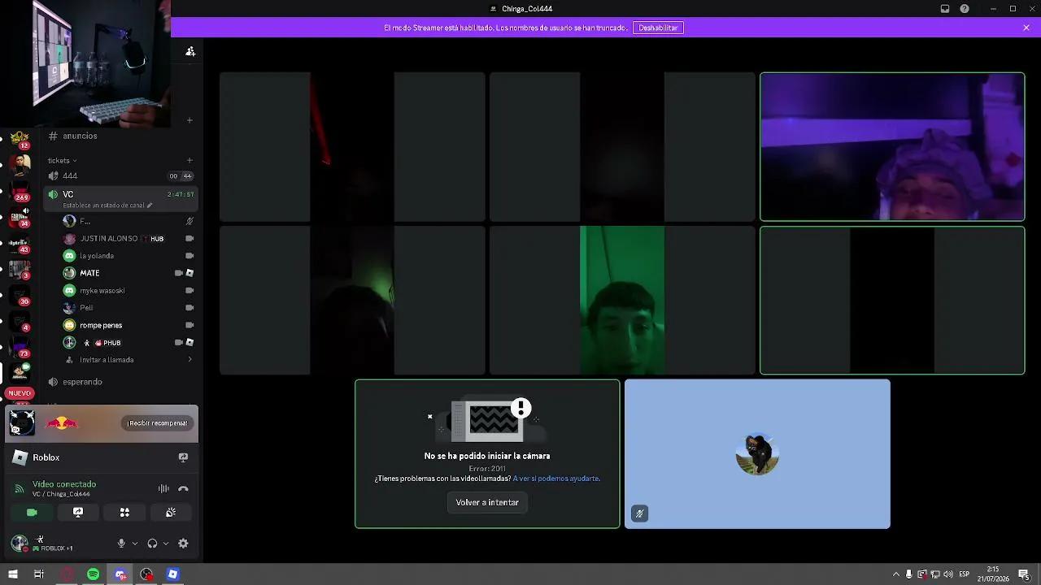This screenshot has height=585, width=1041.
Task: Click Volver a intentar button
Action: tap(487, 502)
